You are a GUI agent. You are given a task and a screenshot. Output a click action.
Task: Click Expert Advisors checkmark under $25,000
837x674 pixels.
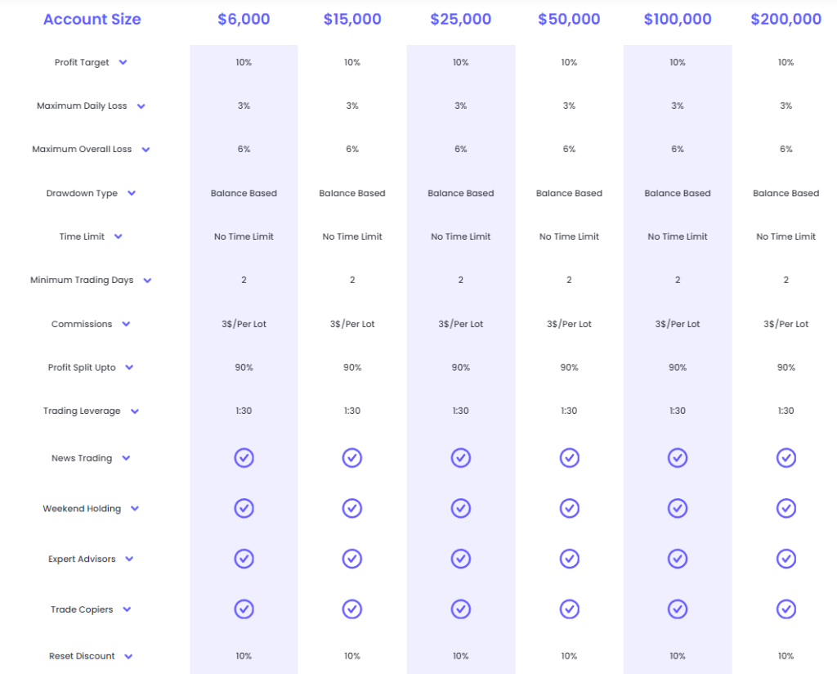tap(461, 559)
